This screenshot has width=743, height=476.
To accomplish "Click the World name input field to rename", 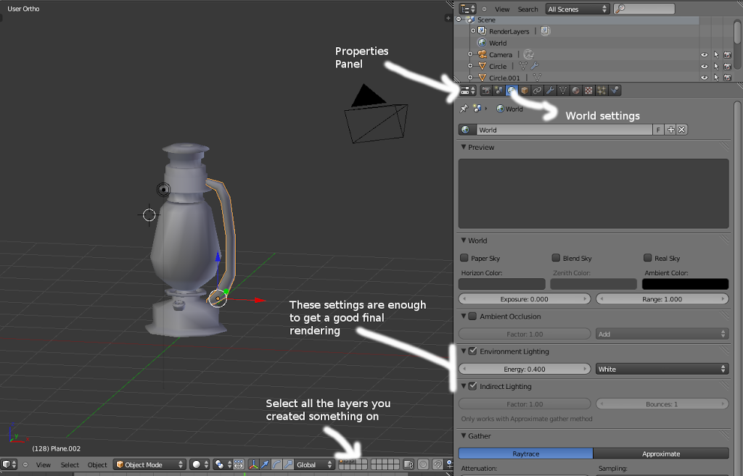I will 566,130.
